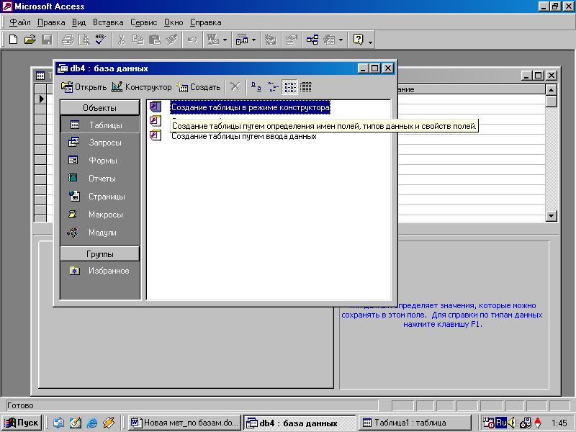Screen dimensions: 576x432
Task: Click the Office Assistant help icon
Action: coord(358,40)
